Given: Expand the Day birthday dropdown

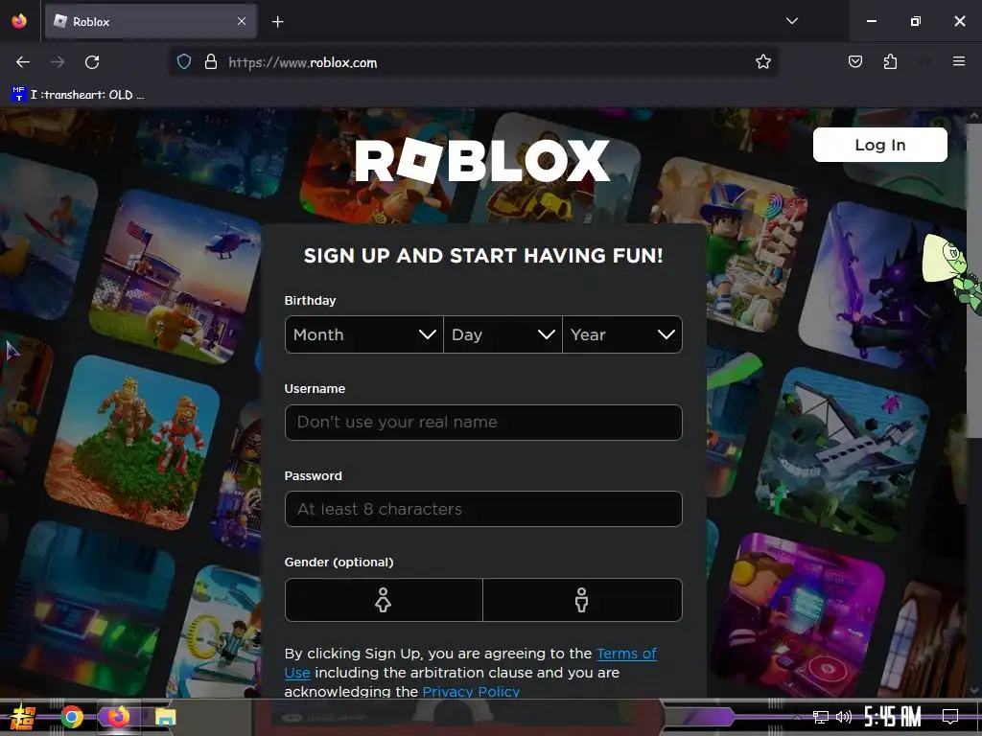Looking at the screenshot, I should coord(503,334).
